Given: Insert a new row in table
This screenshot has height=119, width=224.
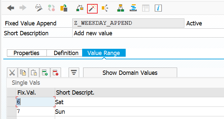Looking at the screenshot, I should (x=45, y=73).
